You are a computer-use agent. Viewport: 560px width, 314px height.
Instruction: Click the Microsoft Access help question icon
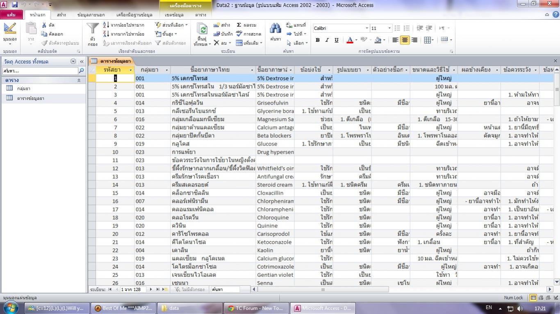(555, 15)
